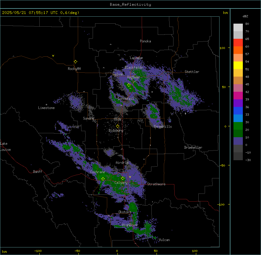Screen dimensions: 261x255
Task: Click the green 30 dBZ color swatch
Action: pos(238,126)
